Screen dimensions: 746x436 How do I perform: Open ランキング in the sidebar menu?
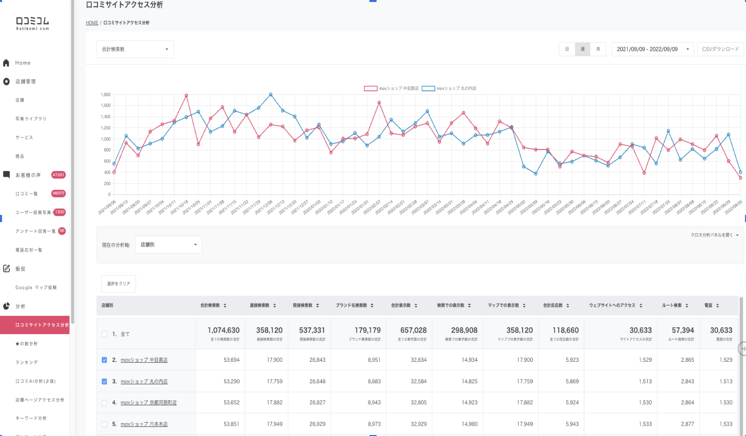point(27,362)
